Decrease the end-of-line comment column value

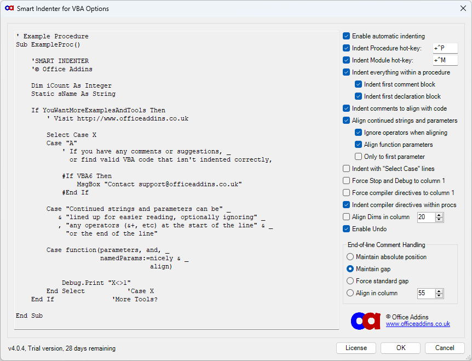[439, 296]
